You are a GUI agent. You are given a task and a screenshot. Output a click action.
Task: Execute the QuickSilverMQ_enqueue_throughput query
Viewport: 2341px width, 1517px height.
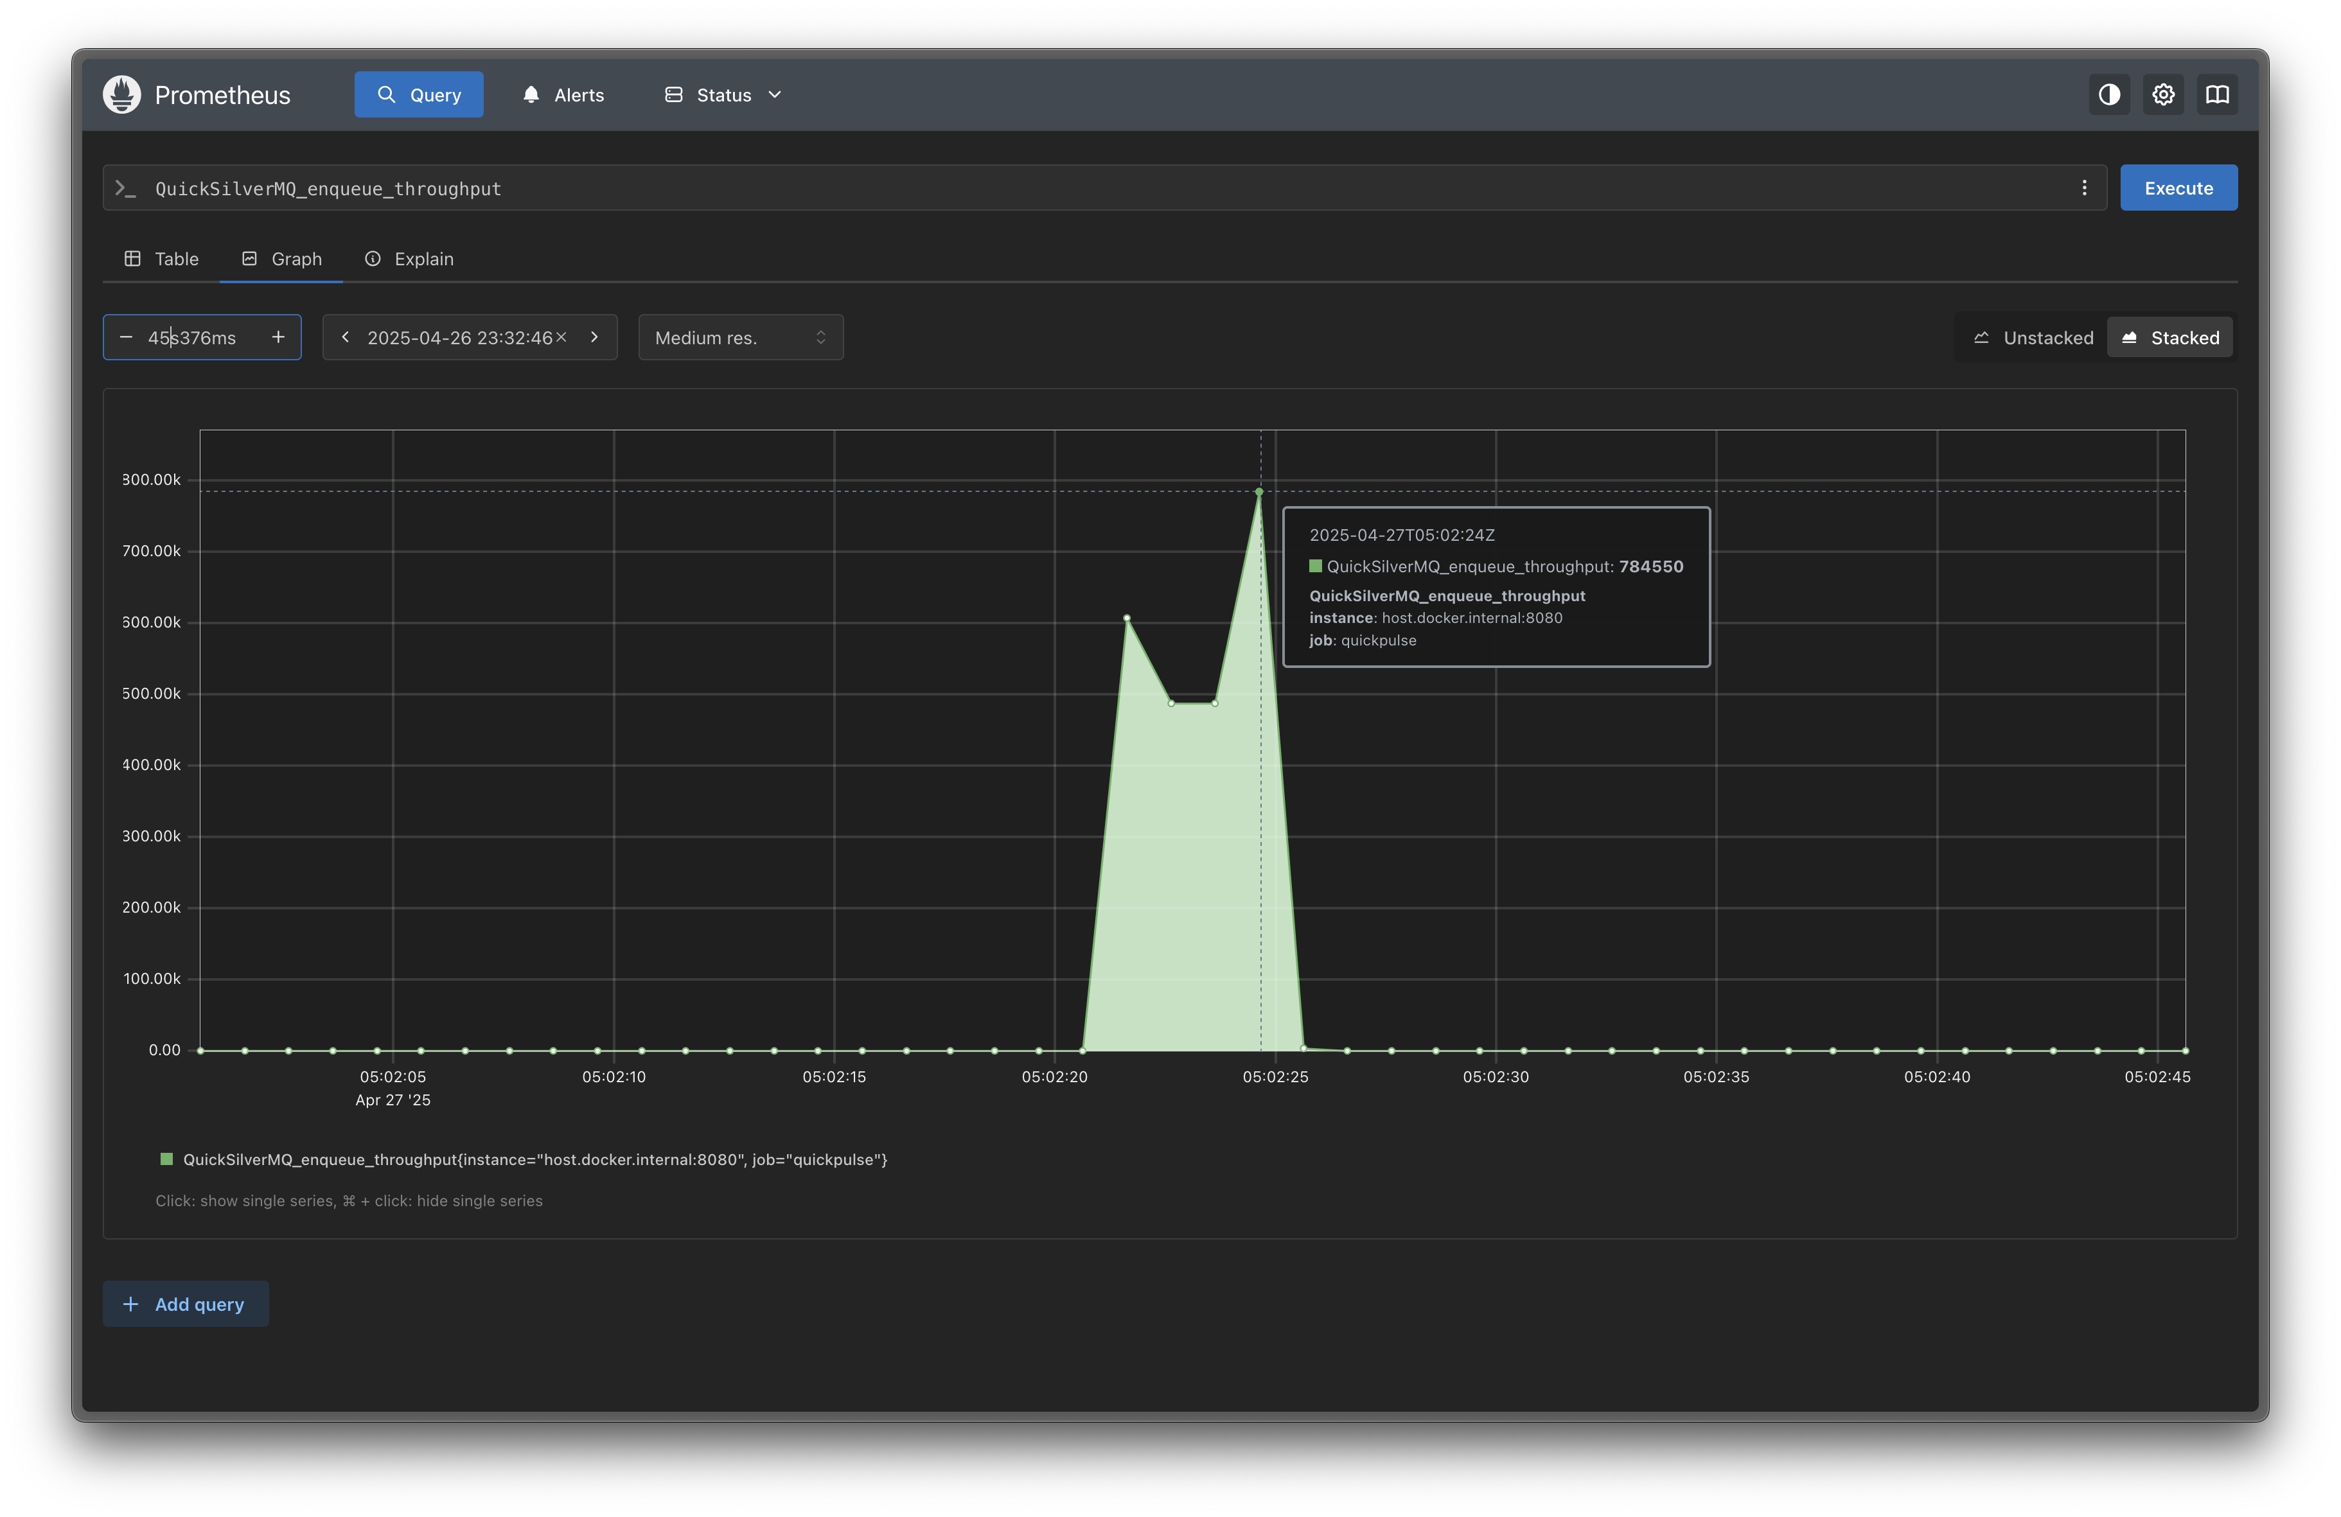(x=2178, y=187)
